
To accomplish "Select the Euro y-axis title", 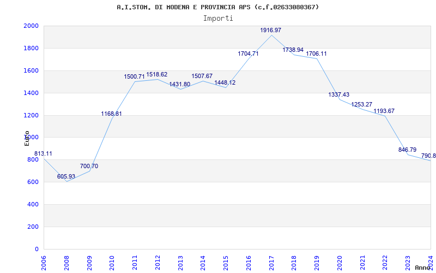I will (27, 138).
